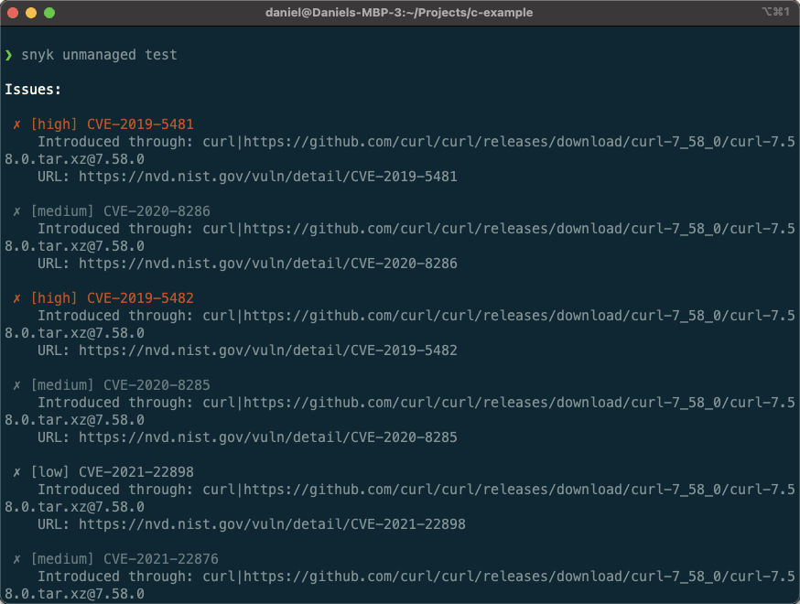Open the nvd.nist.gov link for CVE-2020-8286

(268, 264)
